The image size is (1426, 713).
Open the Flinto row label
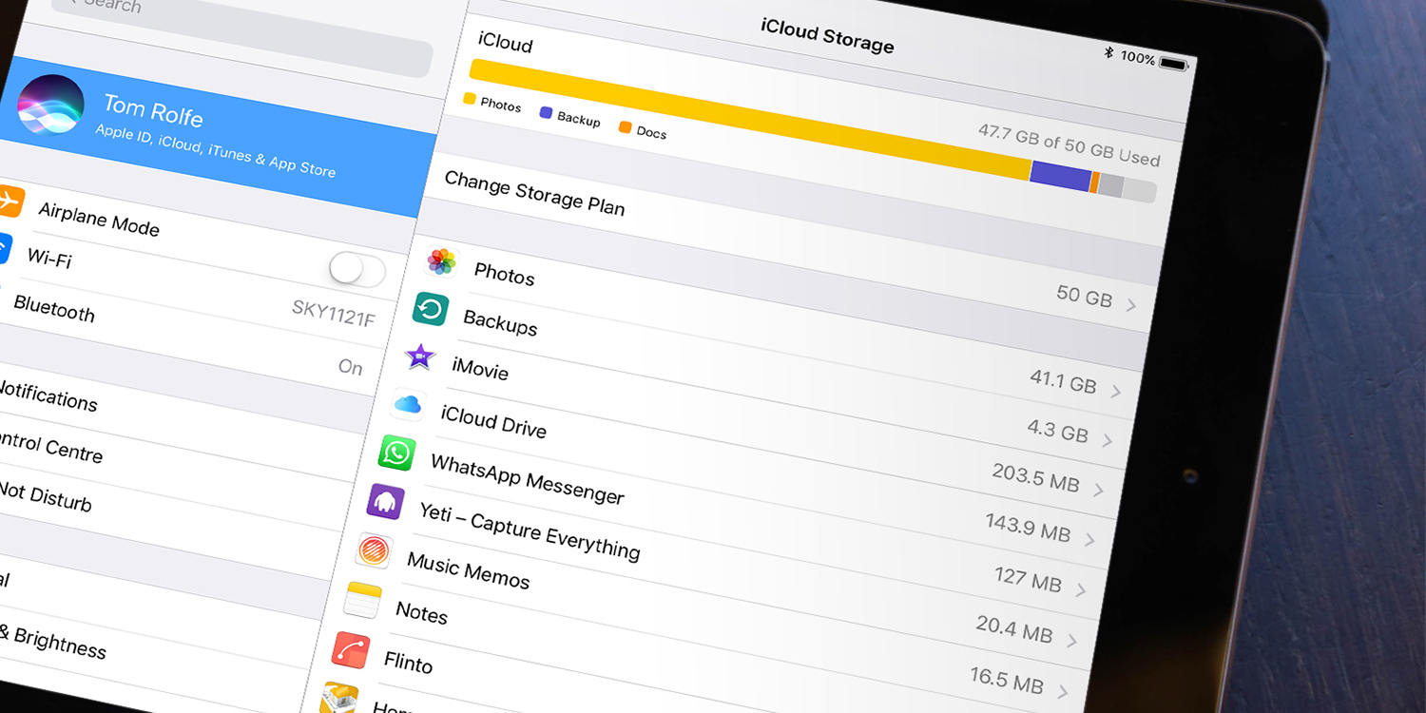[408, 660]
